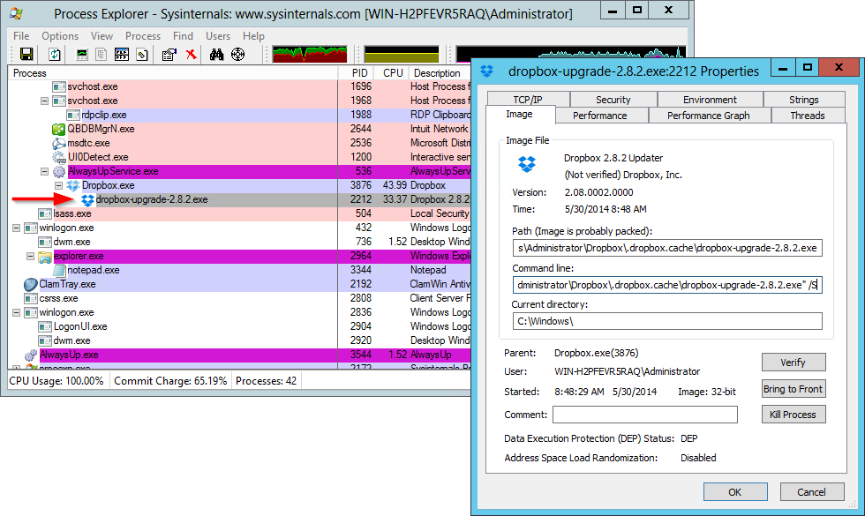Switch to the Environment tab
Screen dimensions: 865x516
click(710, 99)
